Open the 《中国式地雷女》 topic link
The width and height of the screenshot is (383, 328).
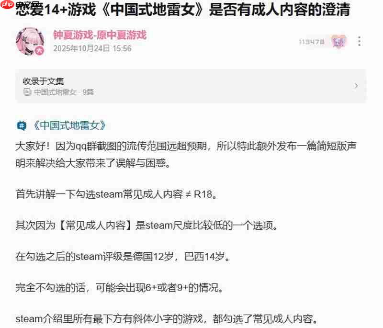pyautogui.click(x=69, y=125)
